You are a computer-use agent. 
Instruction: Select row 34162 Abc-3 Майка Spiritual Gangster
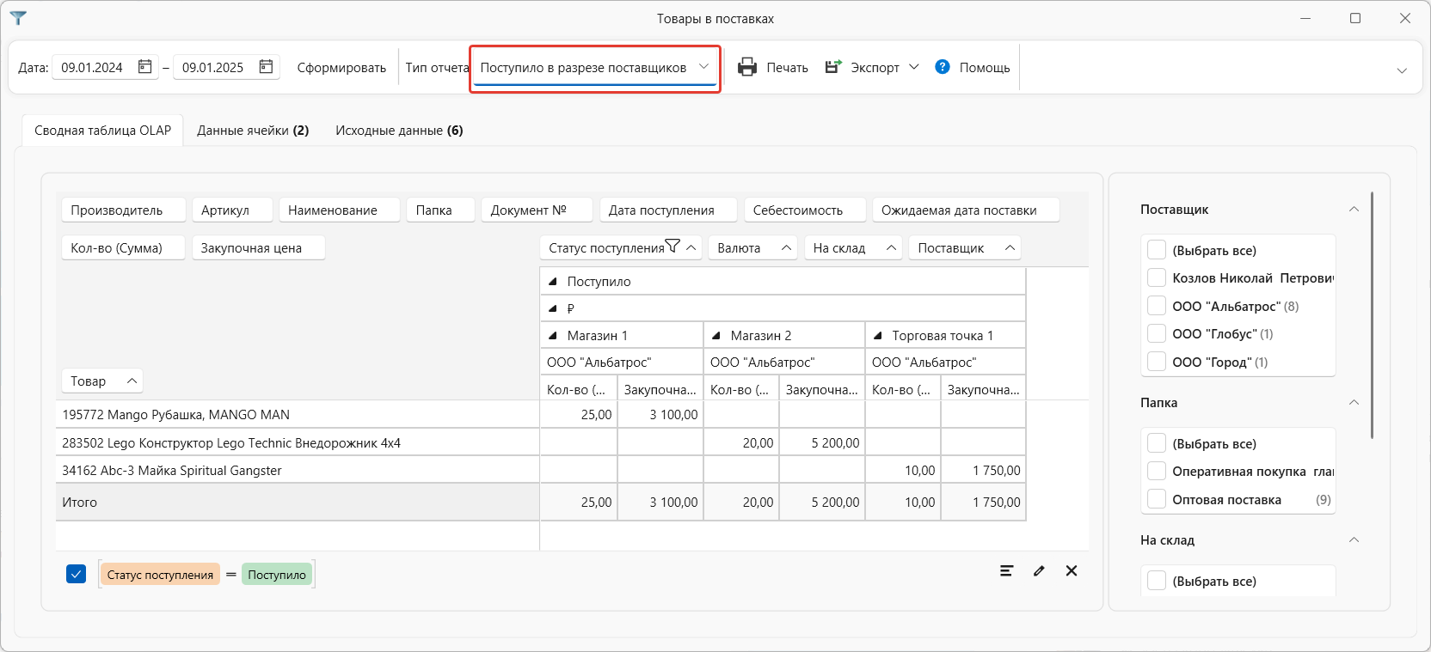tap(298, 470)
